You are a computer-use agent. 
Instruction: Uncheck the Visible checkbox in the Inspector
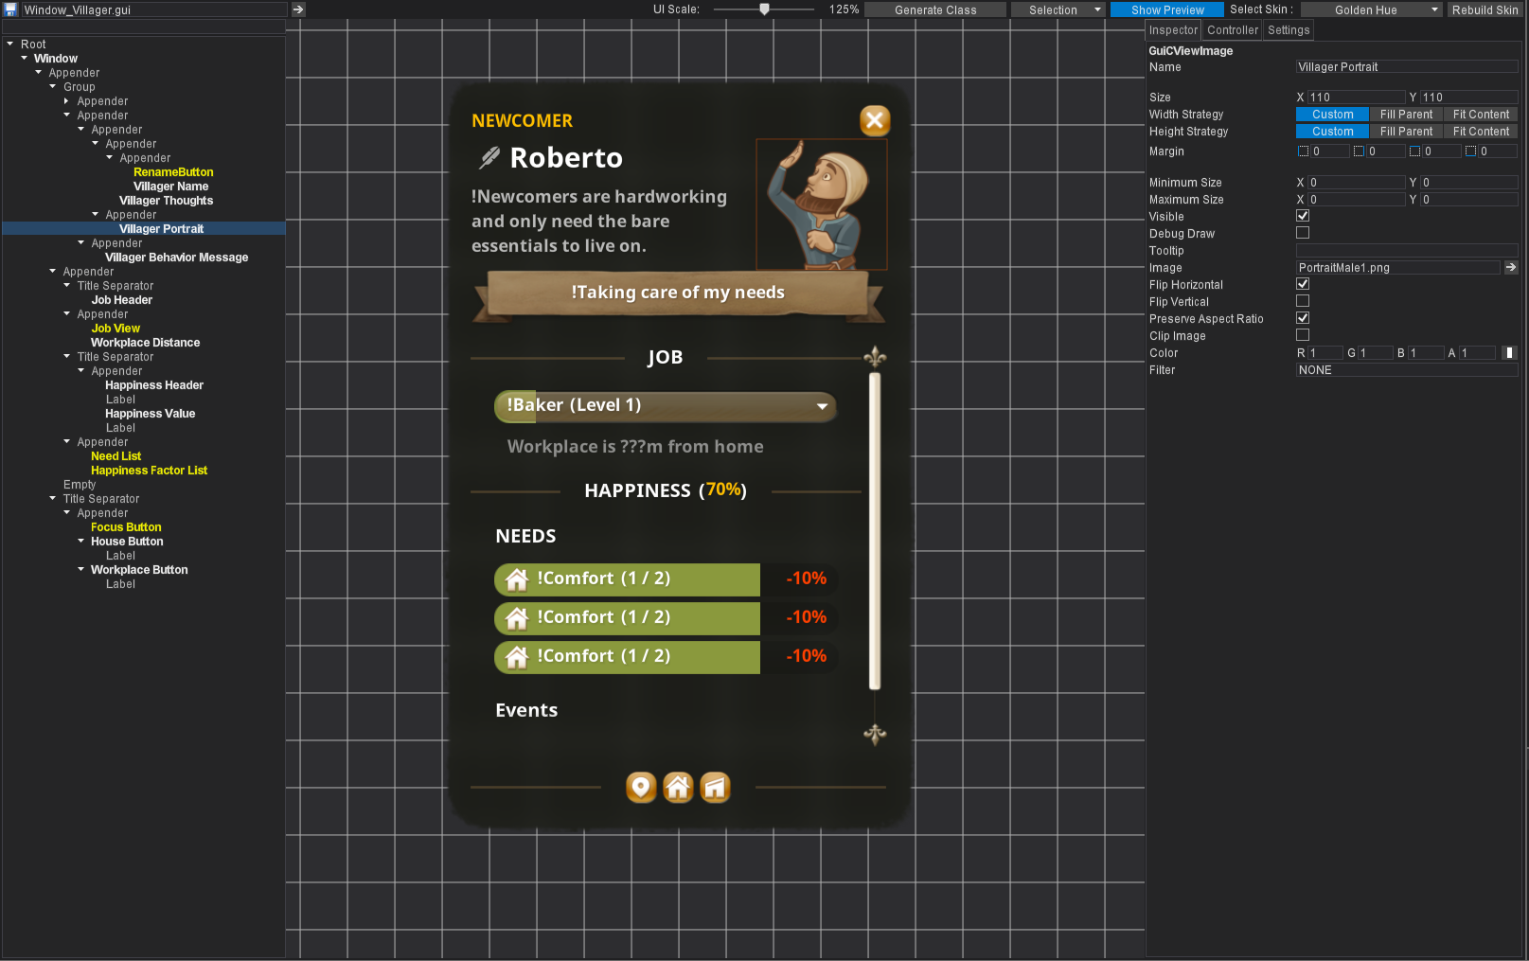1303,215
